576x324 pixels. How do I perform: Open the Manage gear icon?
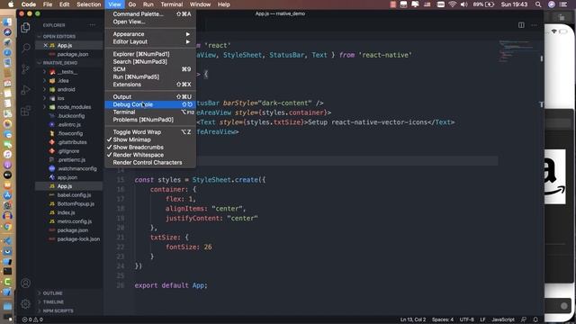coord(25,304)
